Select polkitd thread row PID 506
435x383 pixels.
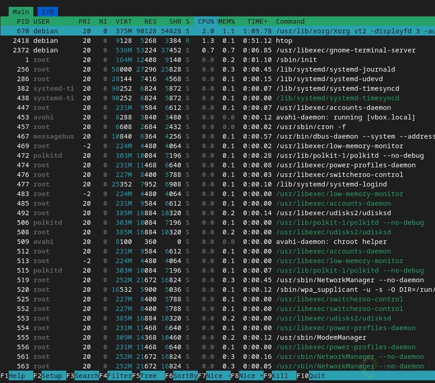click(x=217, y=223)
